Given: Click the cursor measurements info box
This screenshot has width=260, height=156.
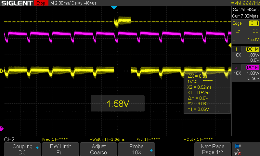Looking at the screenshot, I should 207,93.
